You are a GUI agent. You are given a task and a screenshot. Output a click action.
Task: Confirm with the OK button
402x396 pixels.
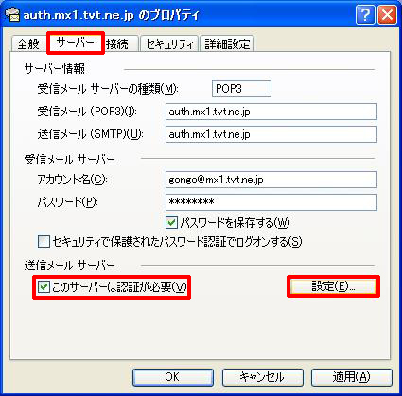point(173,377)
